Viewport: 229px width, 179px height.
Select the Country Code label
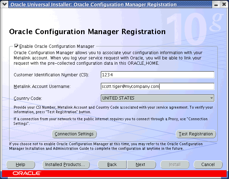28,98
